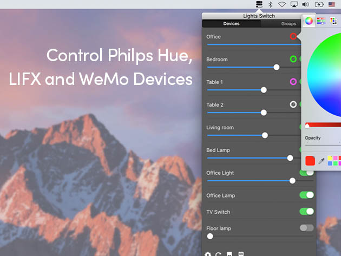Select the "Living room" device label
This screenshot has height=256, width=341.
[x=220, y=127]
